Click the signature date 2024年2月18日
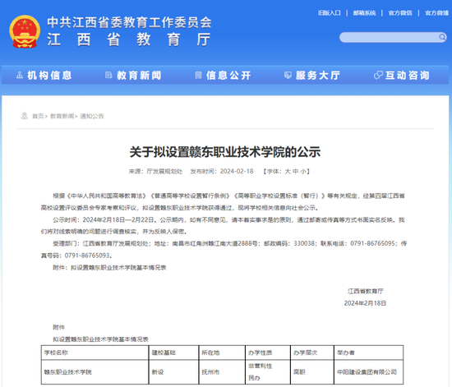 pyautogui.click(x=365, y=303)
